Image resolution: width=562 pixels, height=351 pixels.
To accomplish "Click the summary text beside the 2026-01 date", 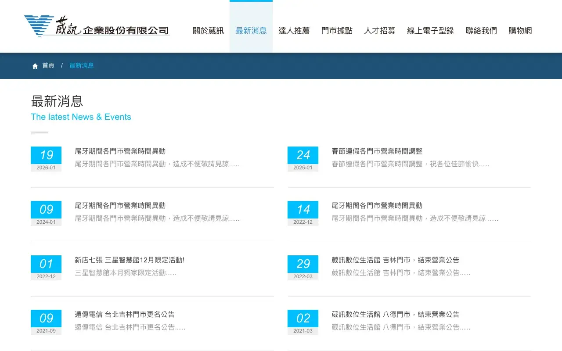I will pyautogui.click(x=157, y=164).
